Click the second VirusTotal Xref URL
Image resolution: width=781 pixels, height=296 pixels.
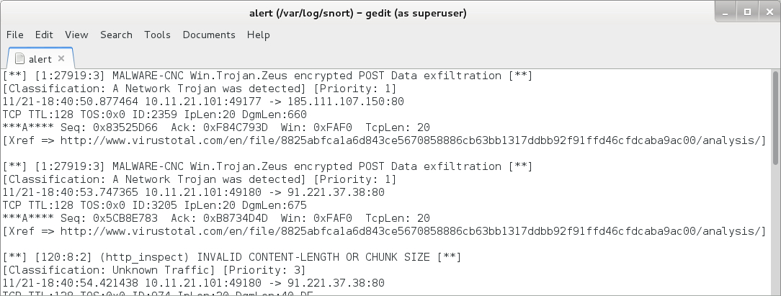pos(411,231)
